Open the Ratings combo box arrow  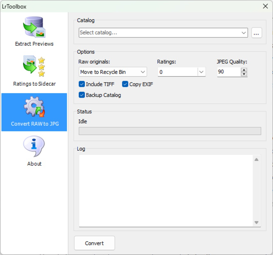(x=201, y=72)
